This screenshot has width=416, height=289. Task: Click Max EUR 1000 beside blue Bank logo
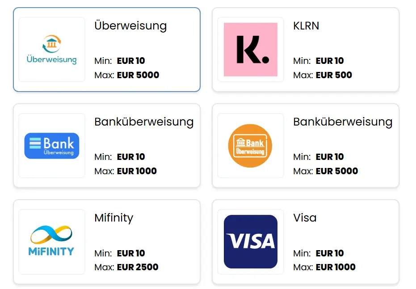pyautogui.click(x=126, y=171)
